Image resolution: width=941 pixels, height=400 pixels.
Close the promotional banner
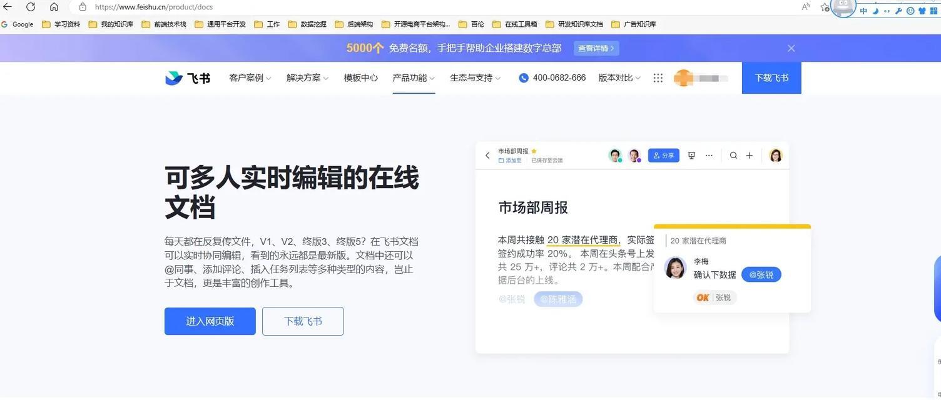791,48
